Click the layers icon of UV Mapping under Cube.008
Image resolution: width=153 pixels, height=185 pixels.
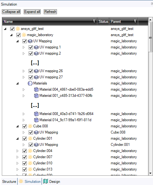36,132
